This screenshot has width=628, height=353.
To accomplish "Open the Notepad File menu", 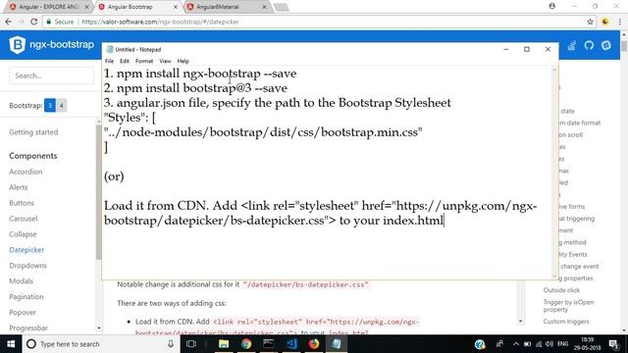I will coord(109,61).
